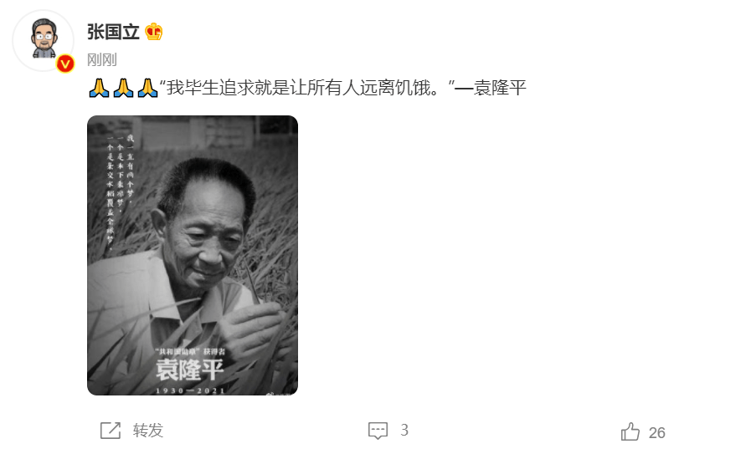
Task: Open comments via speech bubble icon
Action: pyautogui.click(x=378, y=431)
